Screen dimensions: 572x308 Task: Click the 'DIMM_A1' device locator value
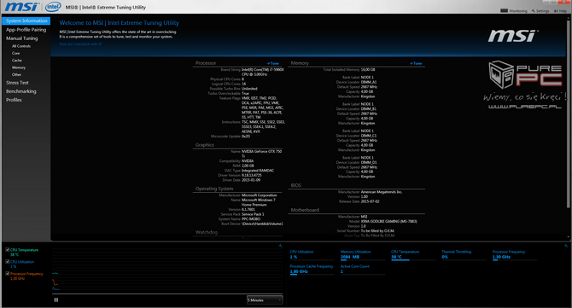[x=369, y=82]
